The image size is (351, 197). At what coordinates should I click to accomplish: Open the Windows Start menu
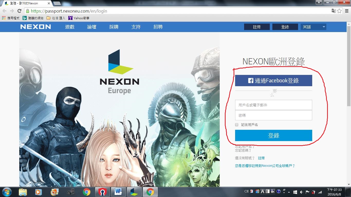[x=7, y=192]
